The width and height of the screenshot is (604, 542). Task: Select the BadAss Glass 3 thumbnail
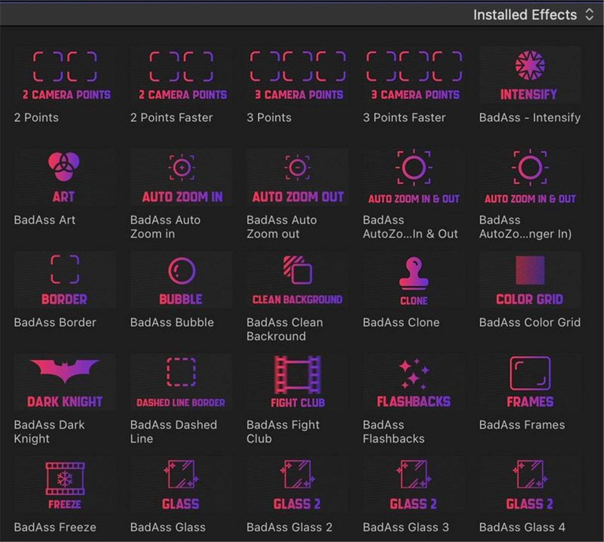414,484
